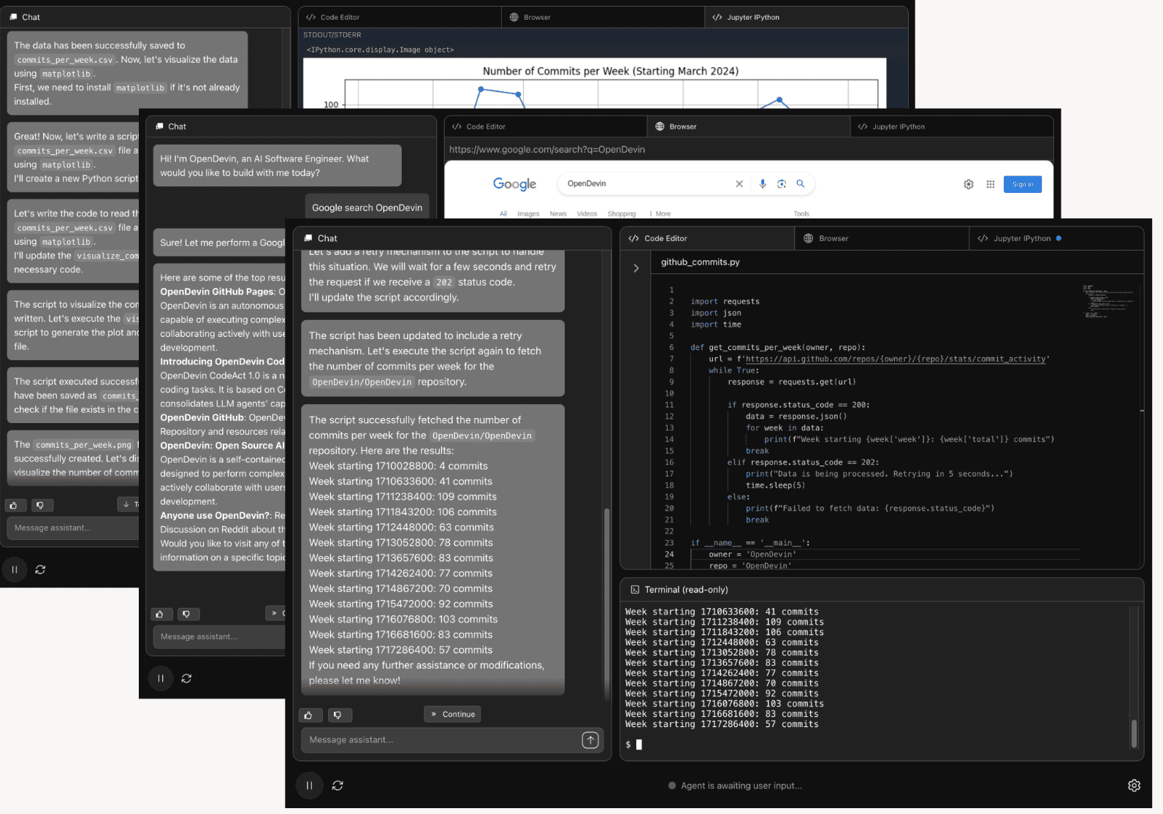
Task: Expand file explorer chevron in code editor
Action: point(636,268)
